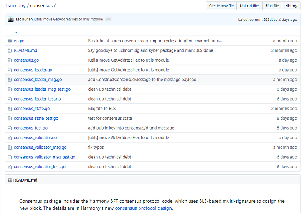View commit History
The image size is (307, 213).
click(x=291, y=6)
